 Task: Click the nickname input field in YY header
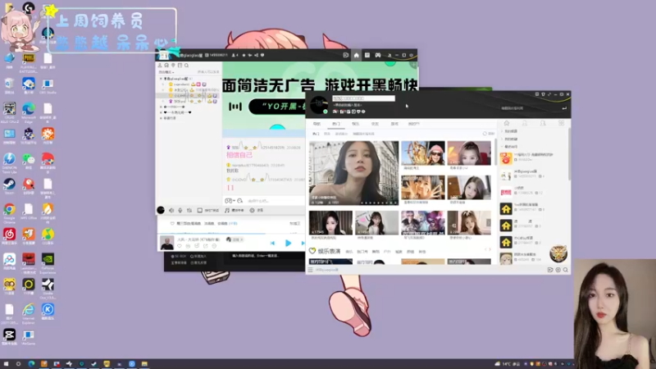tap(363, 98)
